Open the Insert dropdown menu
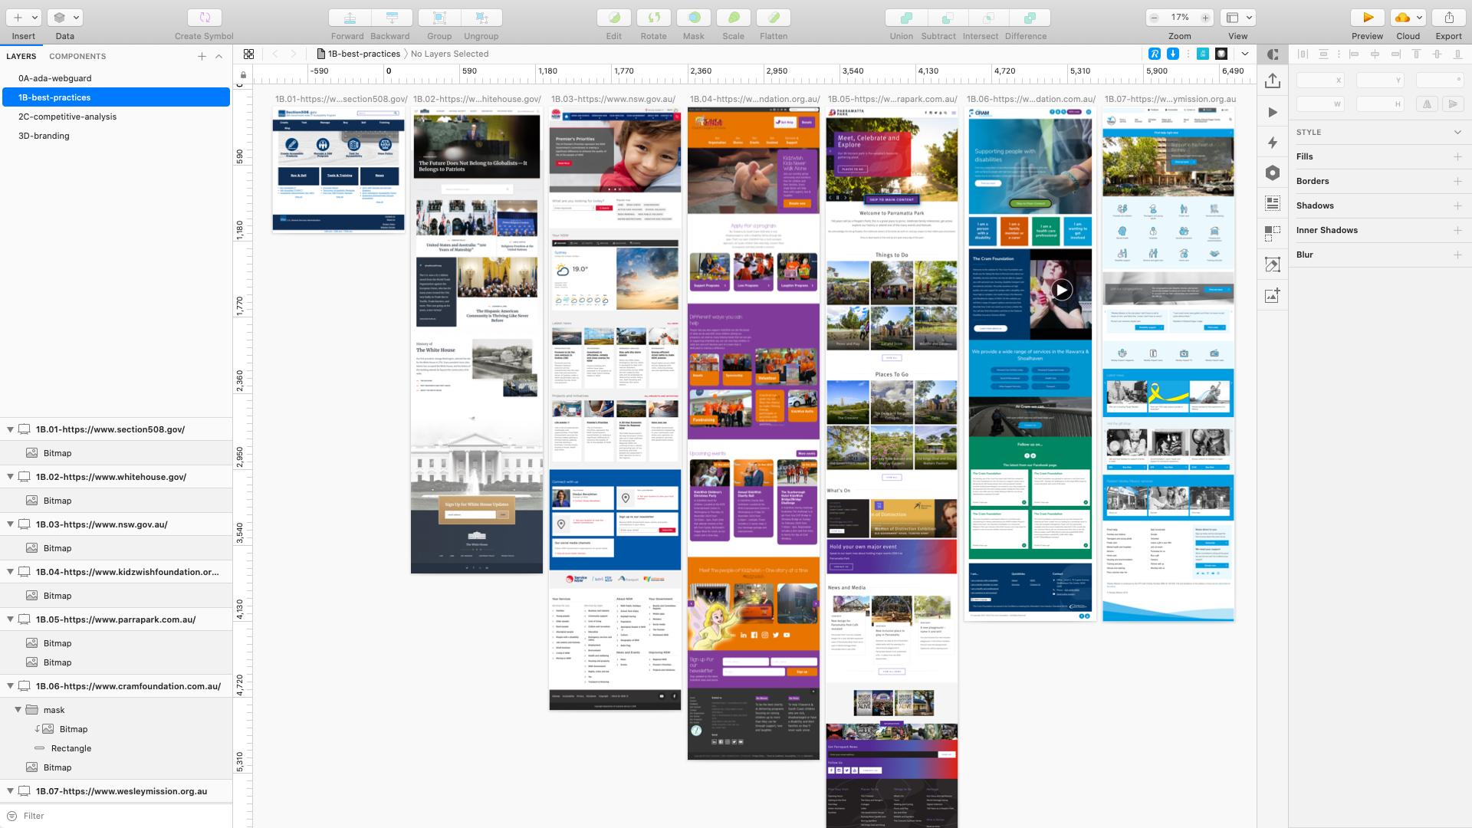Image resolution: width=1472 pixels, height=828 pixels. [34, 18]
